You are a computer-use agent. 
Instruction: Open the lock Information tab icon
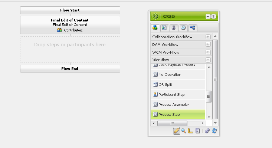pyautogui.click(x=174, y=28)
